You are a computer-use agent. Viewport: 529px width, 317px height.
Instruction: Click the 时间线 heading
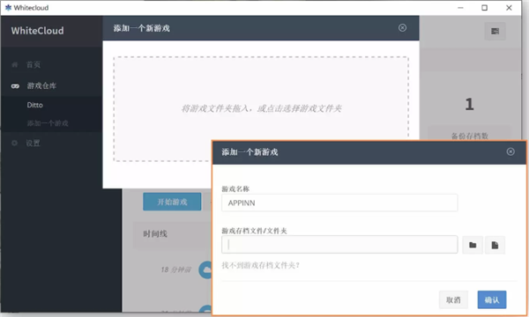point(155,234)
